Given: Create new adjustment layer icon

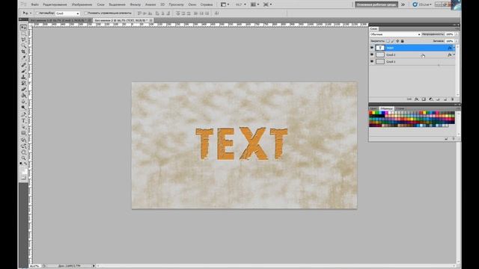Looking at the screenshot, I should 431,99.
